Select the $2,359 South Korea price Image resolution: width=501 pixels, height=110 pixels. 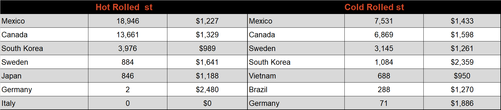click(x=462, y=62)
